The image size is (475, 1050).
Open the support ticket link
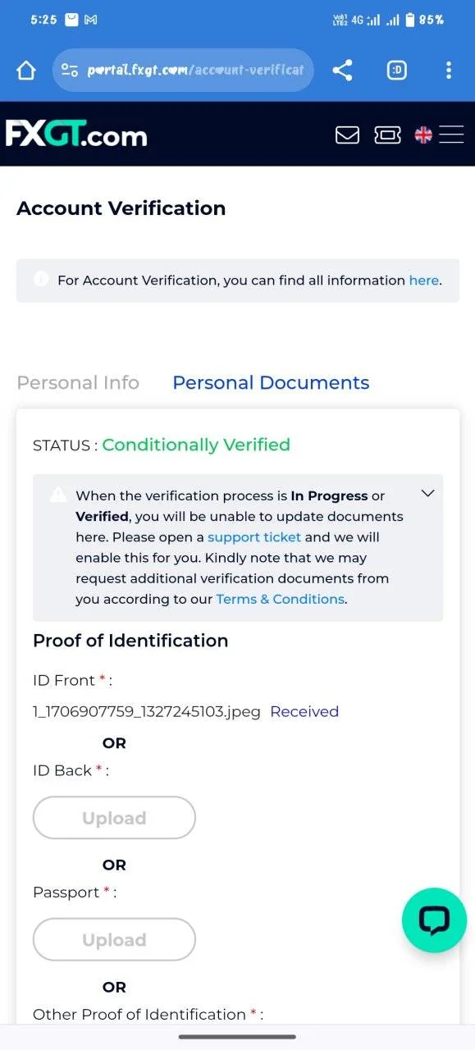[x=254, y=537]
